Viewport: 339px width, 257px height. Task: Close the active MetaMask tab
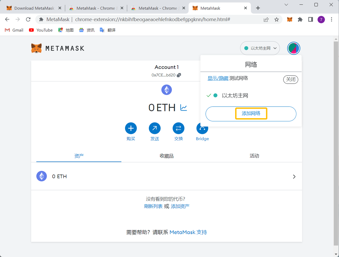(x=246, y=8)
